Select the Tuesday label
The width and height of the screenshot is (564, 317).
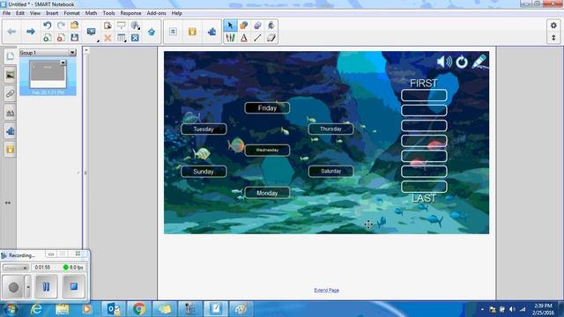[204, 129]
